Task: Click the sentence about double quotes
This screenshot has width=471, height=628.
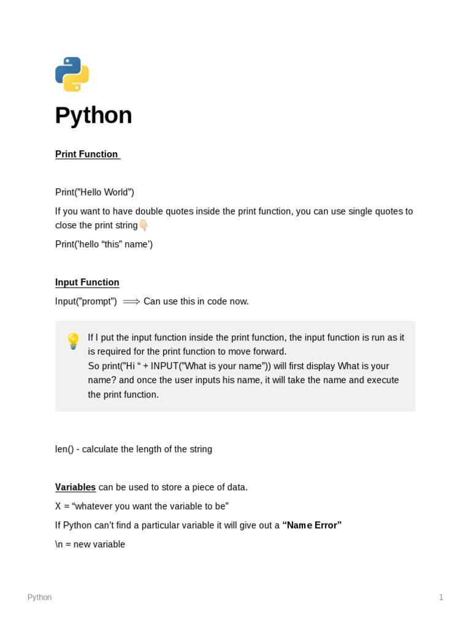Action: click(234, 211)
